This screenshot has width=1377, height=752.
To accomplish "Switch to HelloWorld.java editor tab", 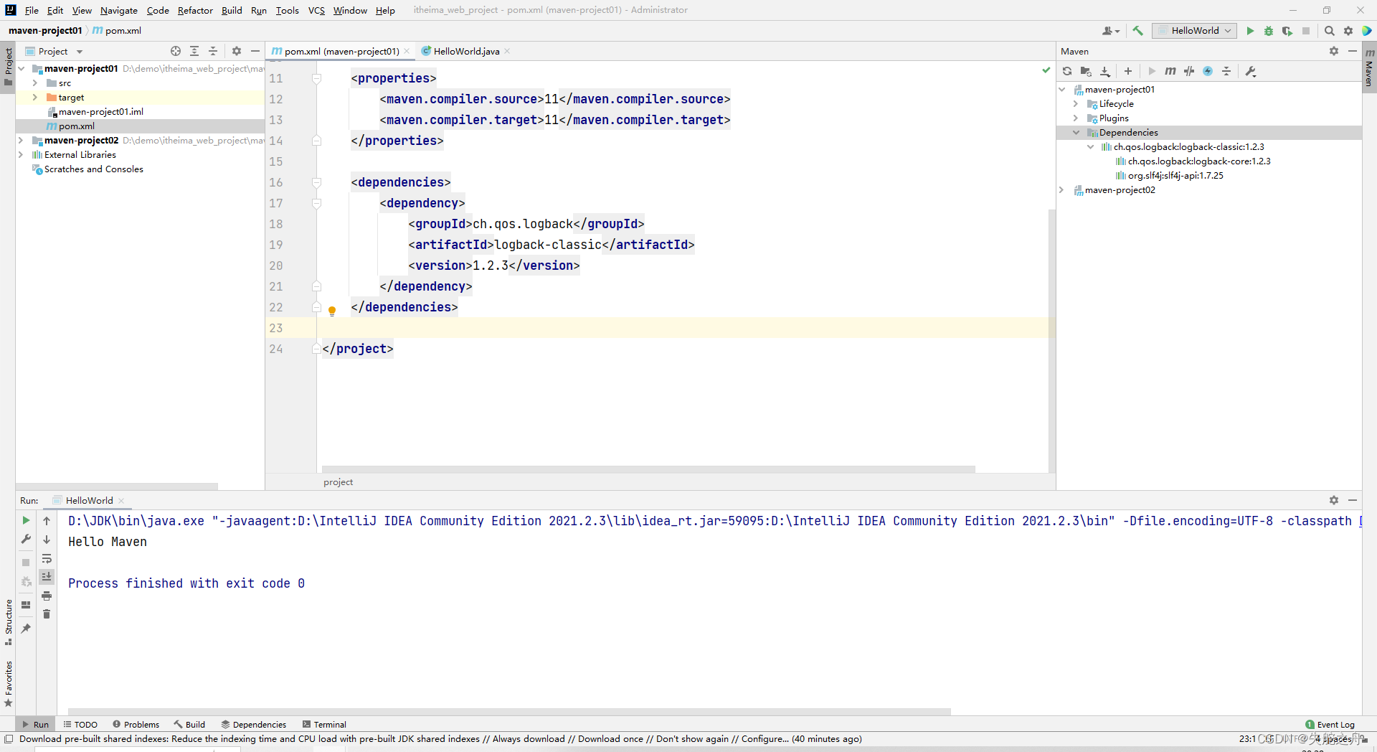I will (x=466, y=51).
